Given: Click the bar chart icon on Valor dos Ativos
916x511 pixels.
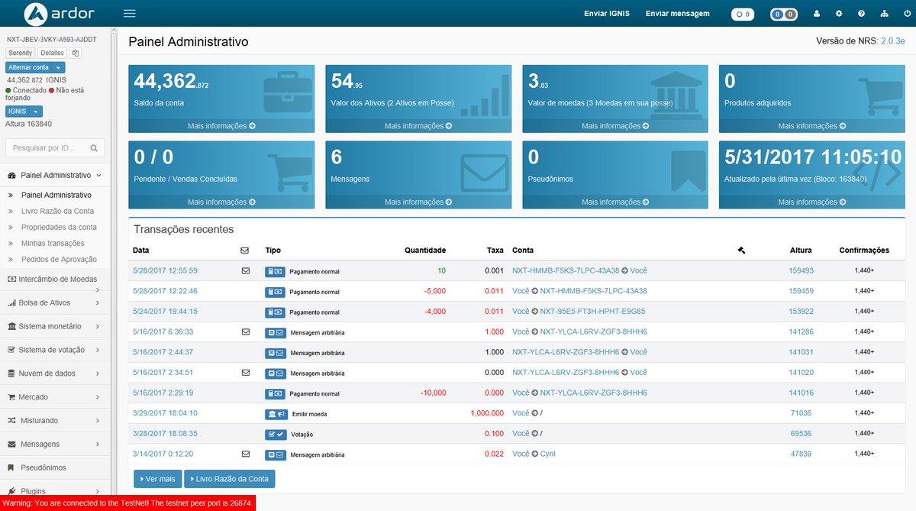Looking at the screenshot, I should [484, 94].
